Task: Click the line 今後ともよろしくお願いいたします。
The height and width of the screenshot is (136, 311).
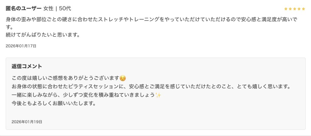Action: (53, 104)
